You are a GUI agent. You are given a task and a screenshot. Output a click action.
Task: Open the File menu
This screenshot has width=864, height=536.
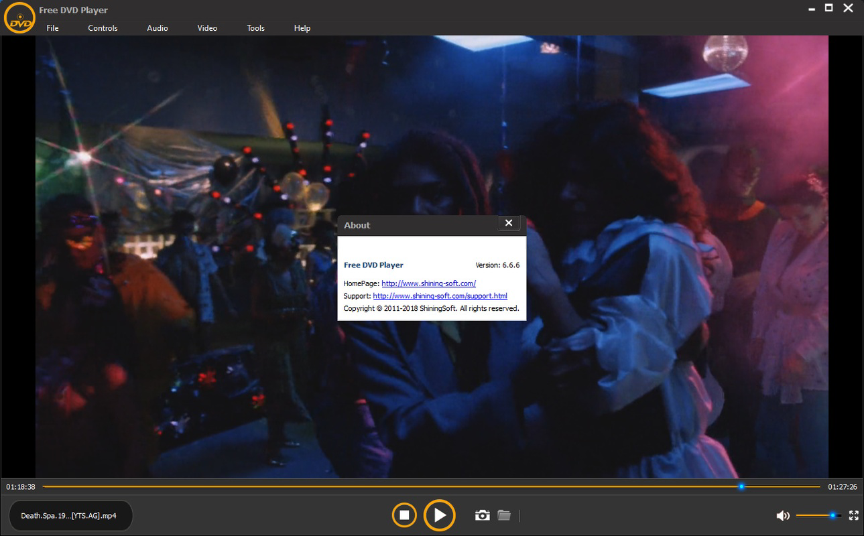tap(52, 28)
